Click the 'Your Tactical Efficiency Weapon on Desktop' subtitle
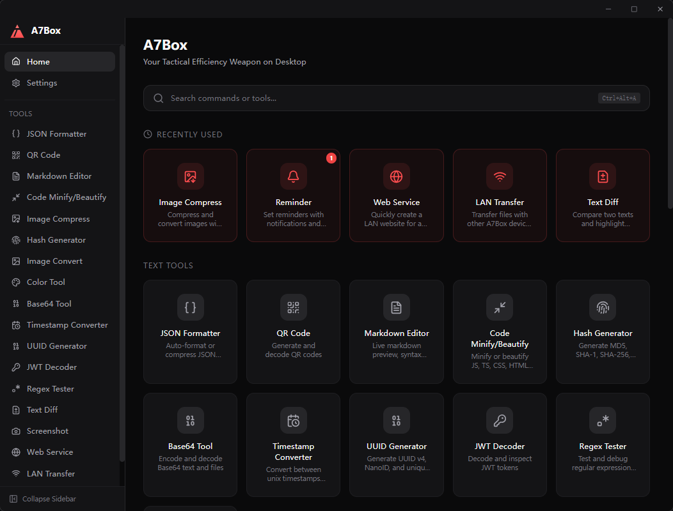The width and height of the screenshot is (673, 511). click(225, 62)
